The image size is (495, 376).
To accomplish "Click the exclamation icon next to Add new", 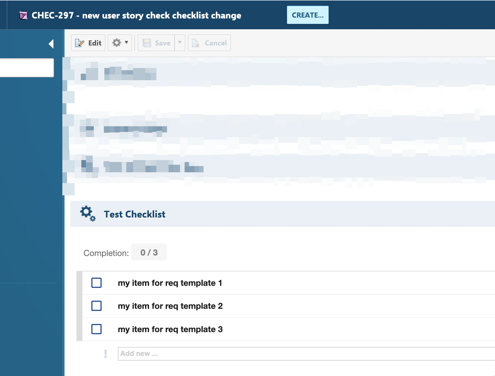I will pyautogui.click(x=106, y=354).
